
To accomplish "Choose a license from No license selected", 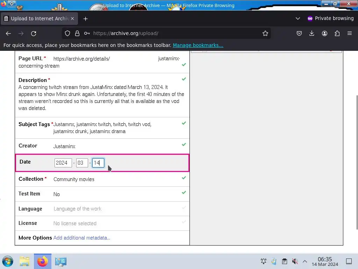I will pos(75,223).
